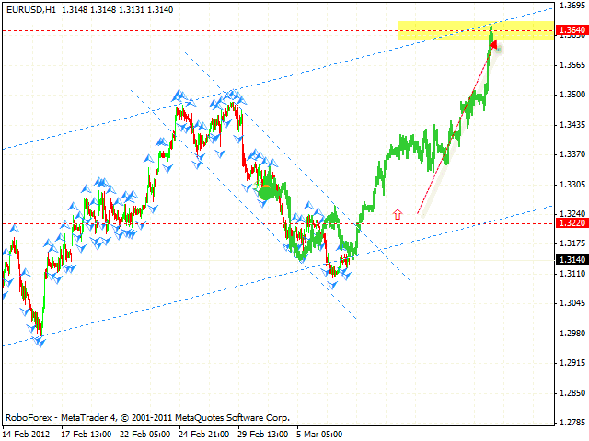Select blue fractal arrow below the lowest candle
This screenshot has width=589, height=441.
coord(40,342)
